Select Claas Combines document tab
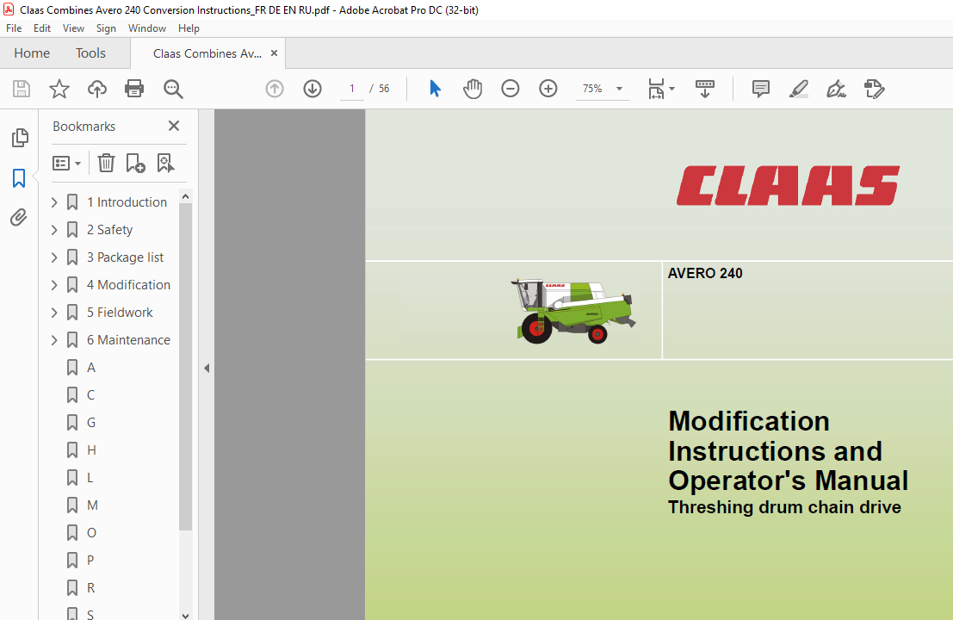Image resolution: width=953 pixels, height=620 pixels. click(x=207, y=53)
